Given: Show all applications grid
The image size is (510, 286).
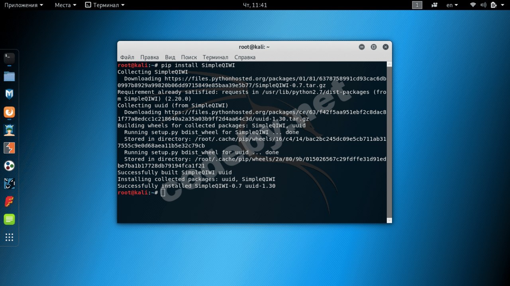Looking at the screenshot, I should [9, 237].
